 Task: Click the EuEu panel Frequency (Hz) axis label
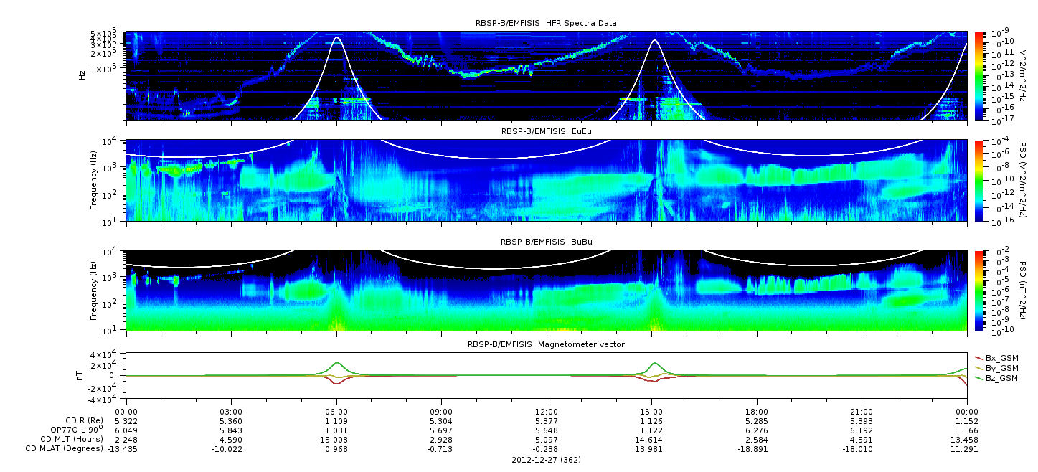click(94, 181)
